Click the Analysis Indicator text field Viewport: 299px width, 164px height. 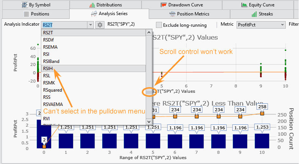coord(64,25)
